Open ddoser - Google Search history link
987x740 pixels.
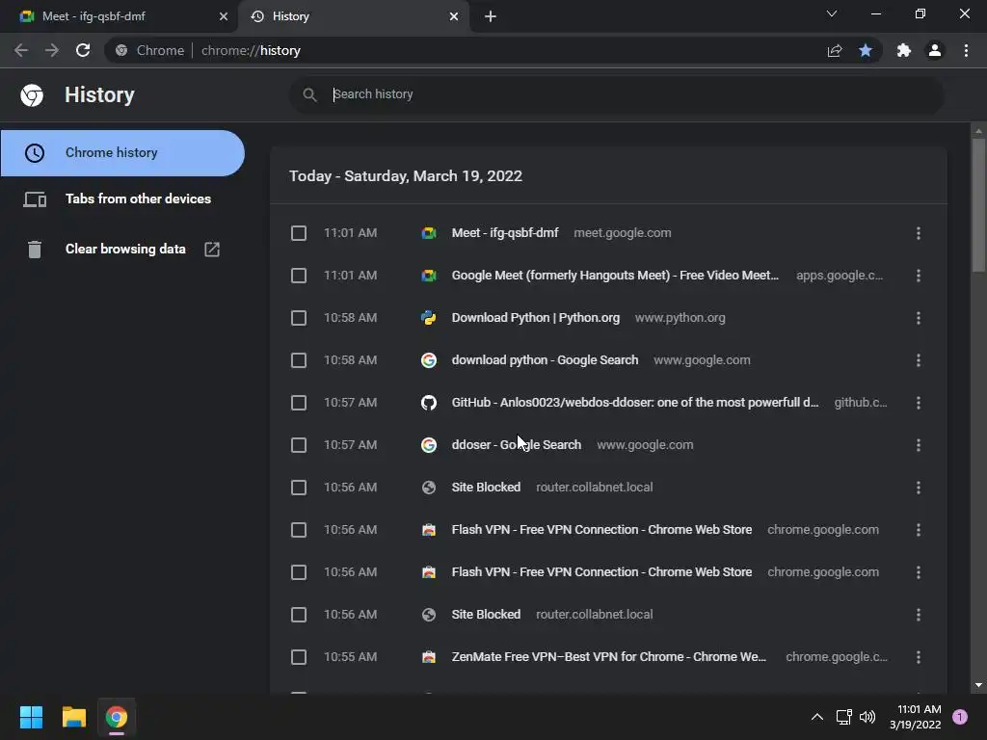point(517,445)
